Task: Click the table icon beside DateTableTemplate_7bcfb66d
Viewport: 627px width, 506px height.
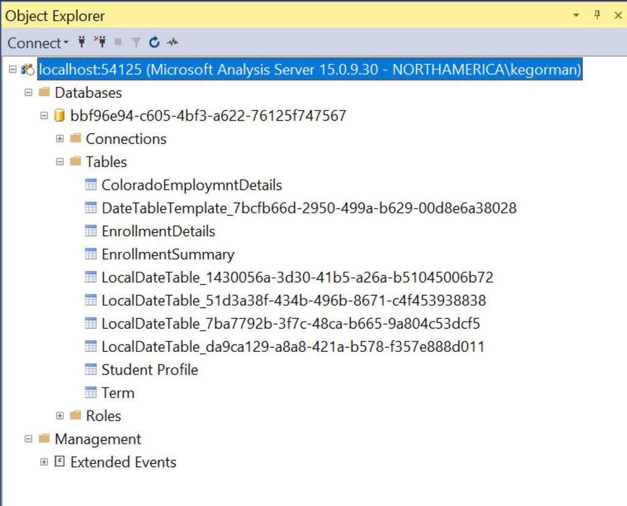Action: pos(91,207)
